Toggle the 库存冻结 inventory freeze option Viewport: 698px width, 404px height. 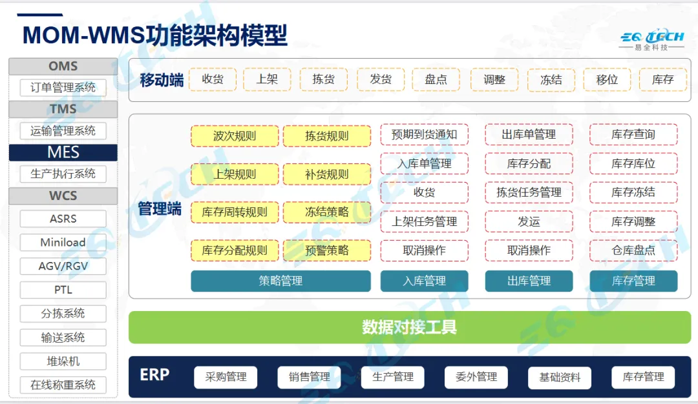coord(634,192)
